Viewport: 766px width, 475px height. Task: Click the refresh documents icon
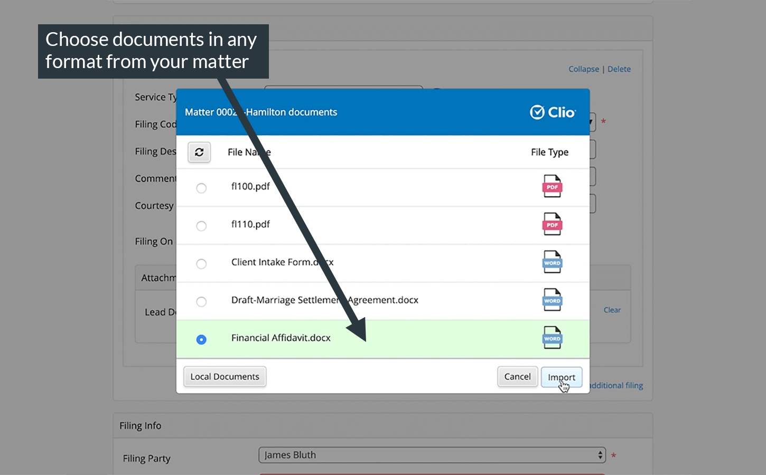[x=199, y=153]
